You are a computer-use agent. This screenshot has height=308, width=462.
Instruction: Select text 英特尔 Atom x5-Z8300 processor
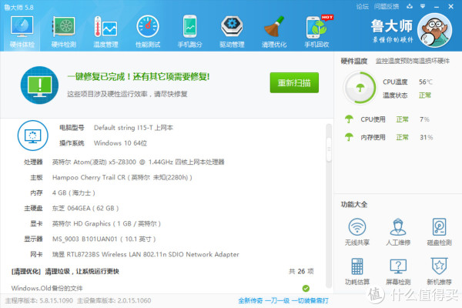pos(138,162)
